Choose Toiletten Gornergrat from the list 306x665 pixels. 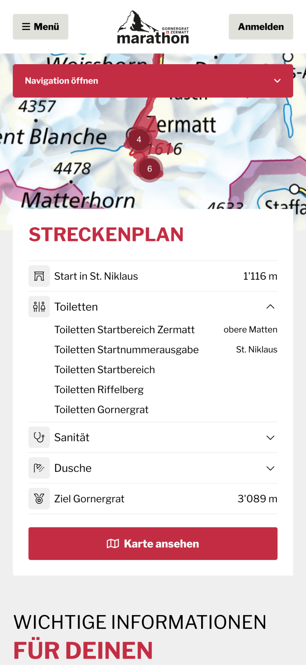click(101, 409)
